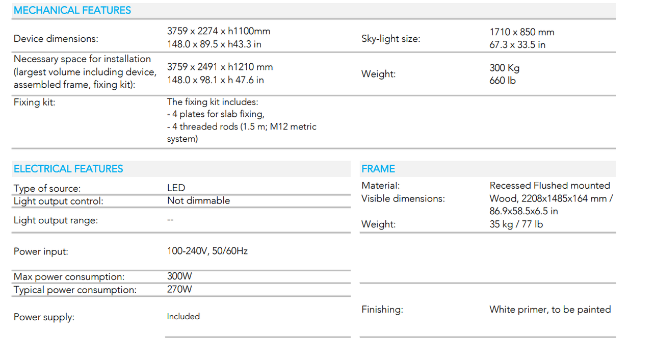Select the Sky-light size label
Screen dimensions: 655x357
(x=391, y=39)
